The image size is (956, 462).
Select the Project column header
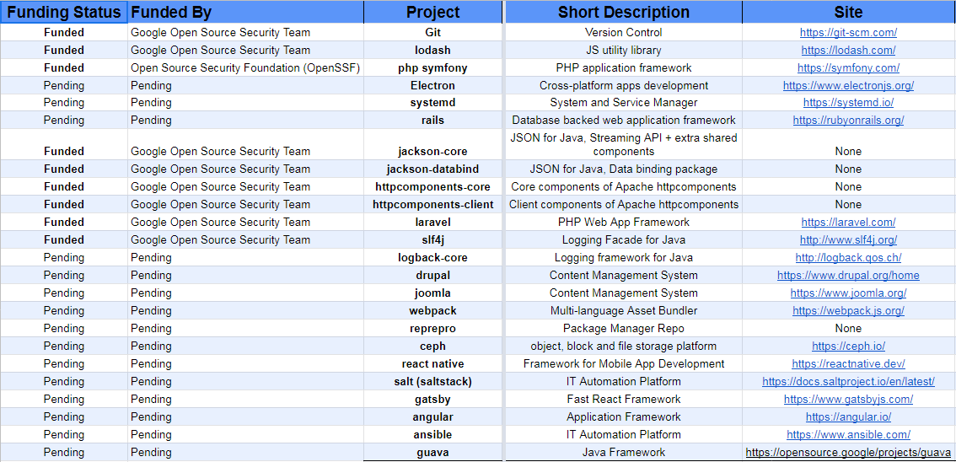pos(432,12)
